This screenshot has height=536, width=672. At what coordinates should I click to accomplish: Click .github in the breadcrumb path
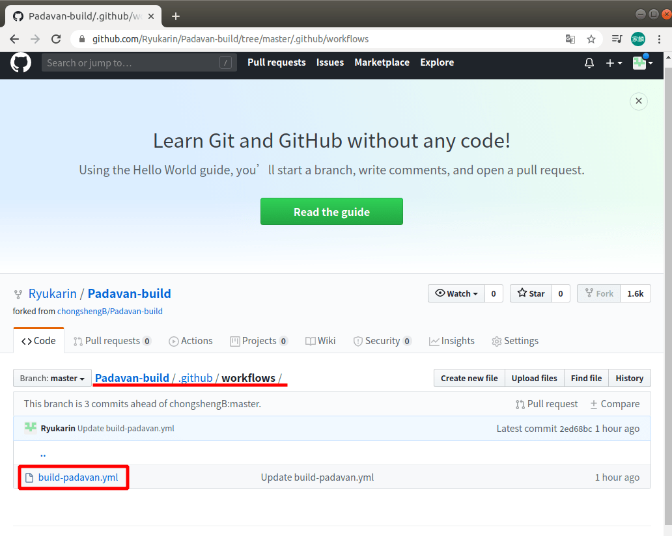[195, 378]
